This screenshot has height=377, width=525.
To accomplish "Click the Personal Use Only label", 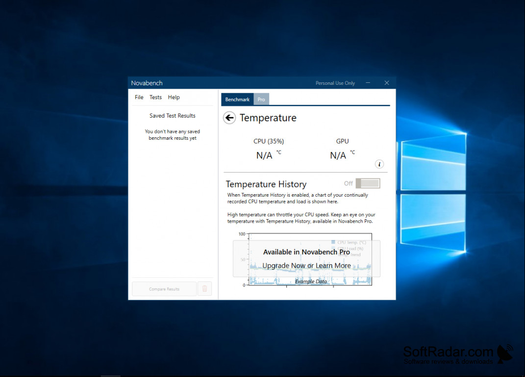I will coord(335,83).
